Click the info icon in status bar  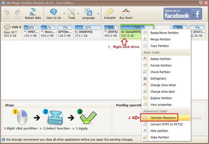(3, 140)
